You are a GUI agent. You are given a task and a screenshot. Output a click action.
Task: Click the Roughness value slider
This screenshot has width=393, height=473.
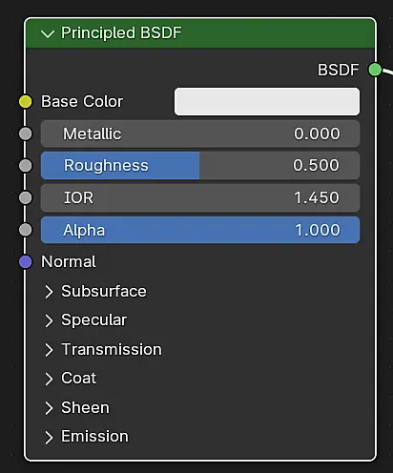[200, 166]
